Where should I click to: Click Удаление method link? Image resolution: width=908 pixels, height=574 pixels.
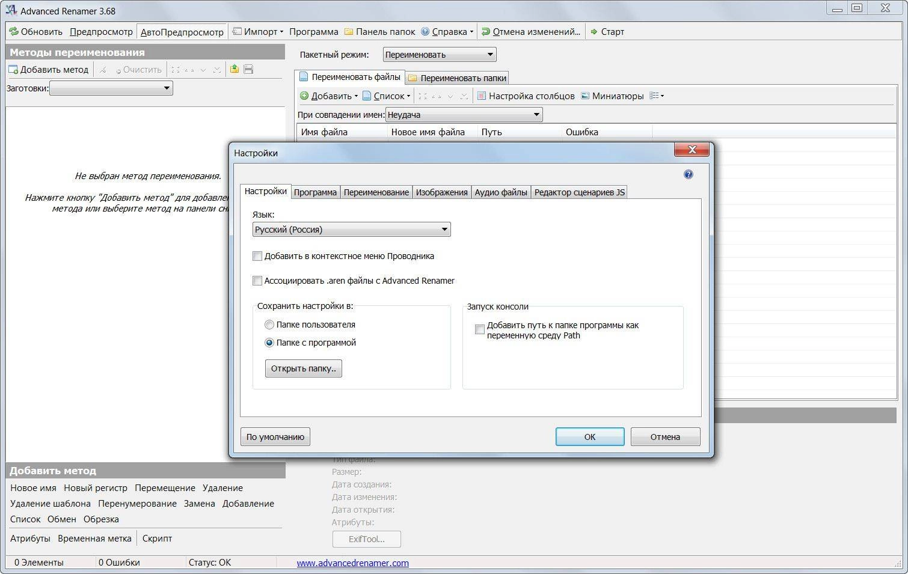coord(222,488)
